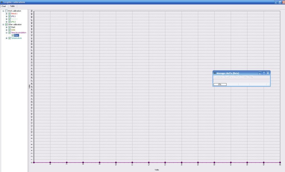Screen dimensions: 285x172
Task: Select the chart point at 12 volts
Action: click(149, 162)
